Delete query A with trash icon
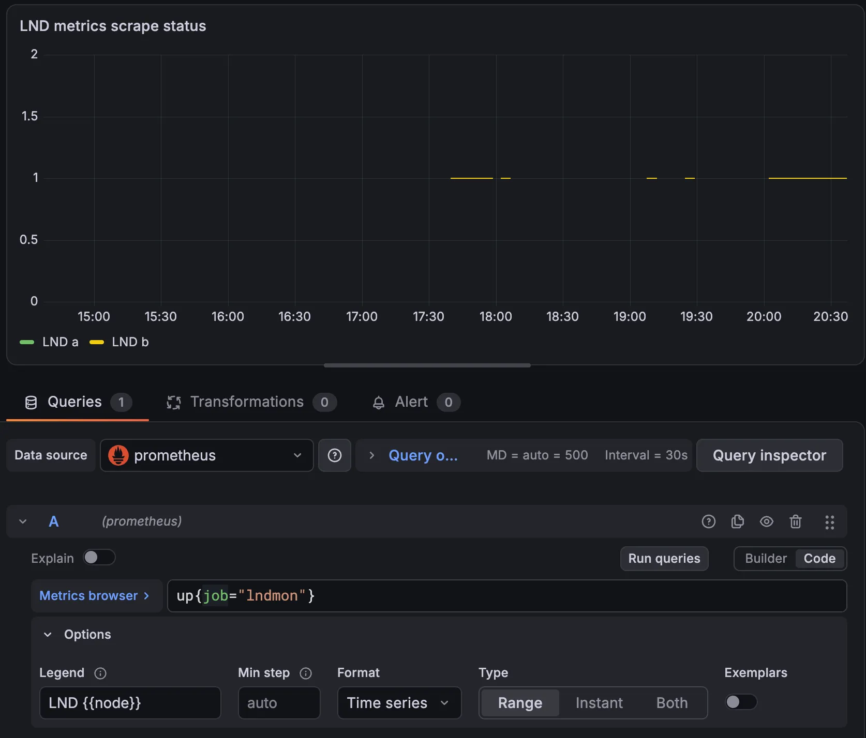The width and height of the screenshot is (866, 738). pyautogui.click(x=795, y=521)
